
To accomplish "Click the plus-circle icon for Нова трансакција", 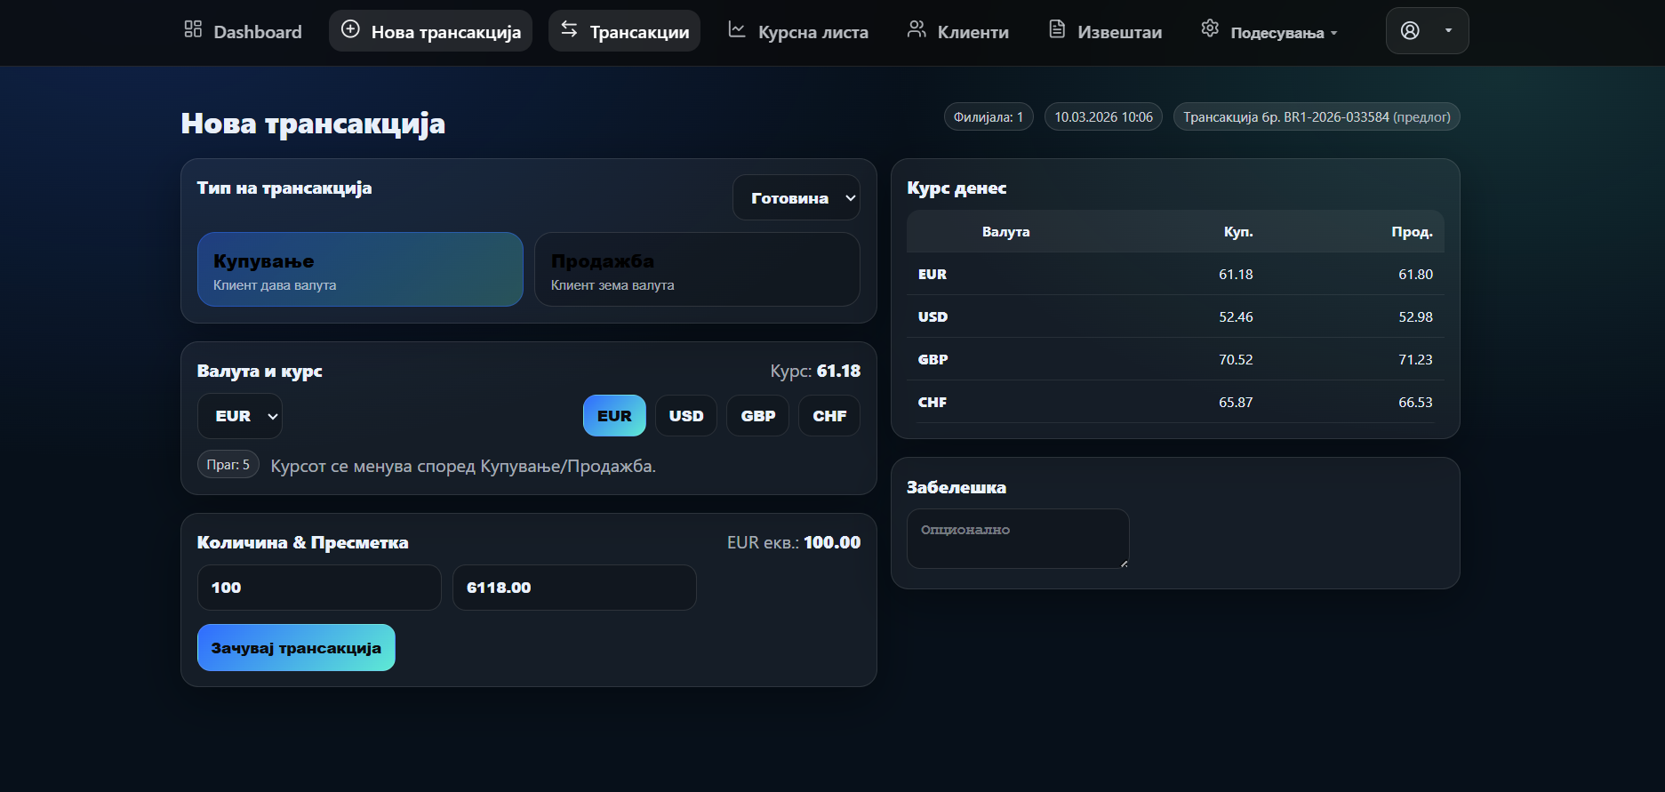I will (x=351, y=29).
